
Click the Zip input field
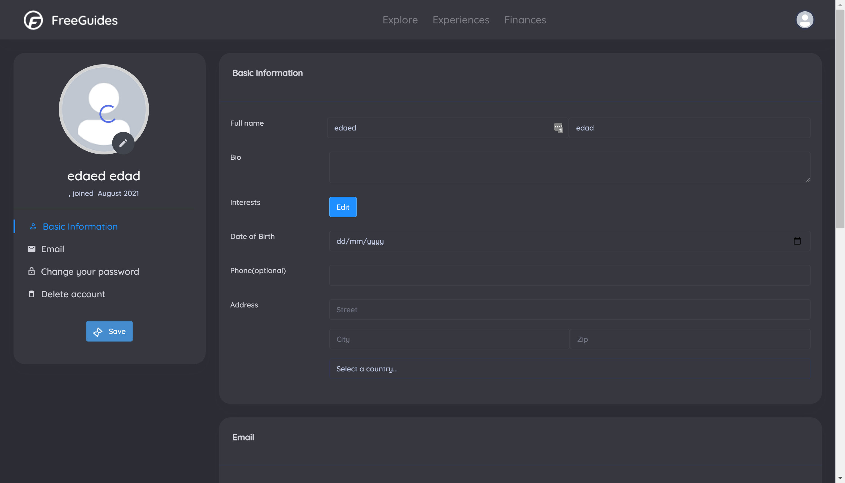tap(690, 339)
